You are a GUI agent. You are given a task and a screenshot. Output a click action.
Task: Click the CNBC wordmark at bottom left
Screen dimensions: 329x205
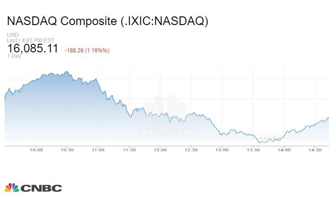(41, 188)
